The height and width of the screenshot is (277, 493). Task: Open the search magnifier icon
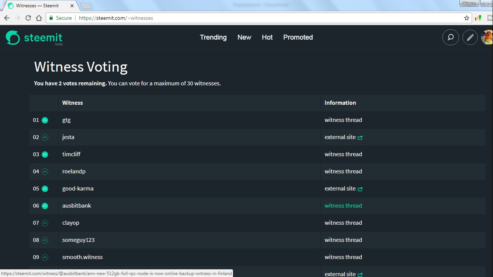tap(450, 37)
